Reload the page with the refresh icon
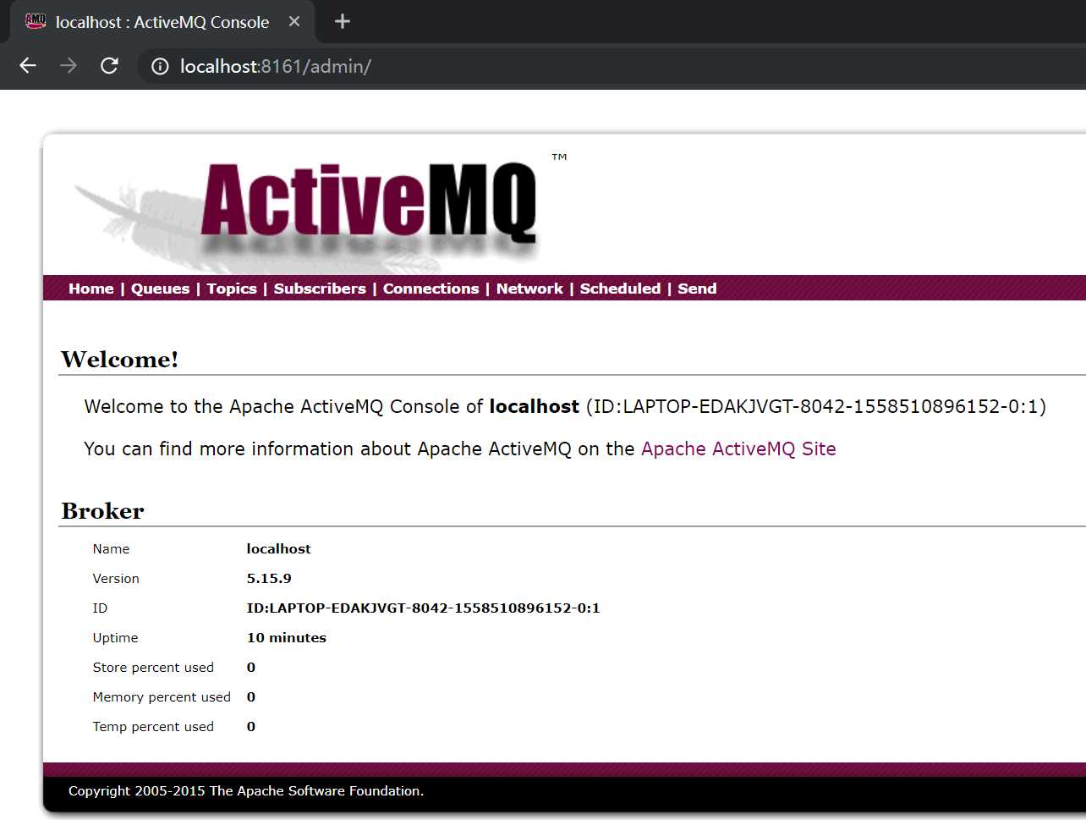1086x820 pixels. coord(109,66)
